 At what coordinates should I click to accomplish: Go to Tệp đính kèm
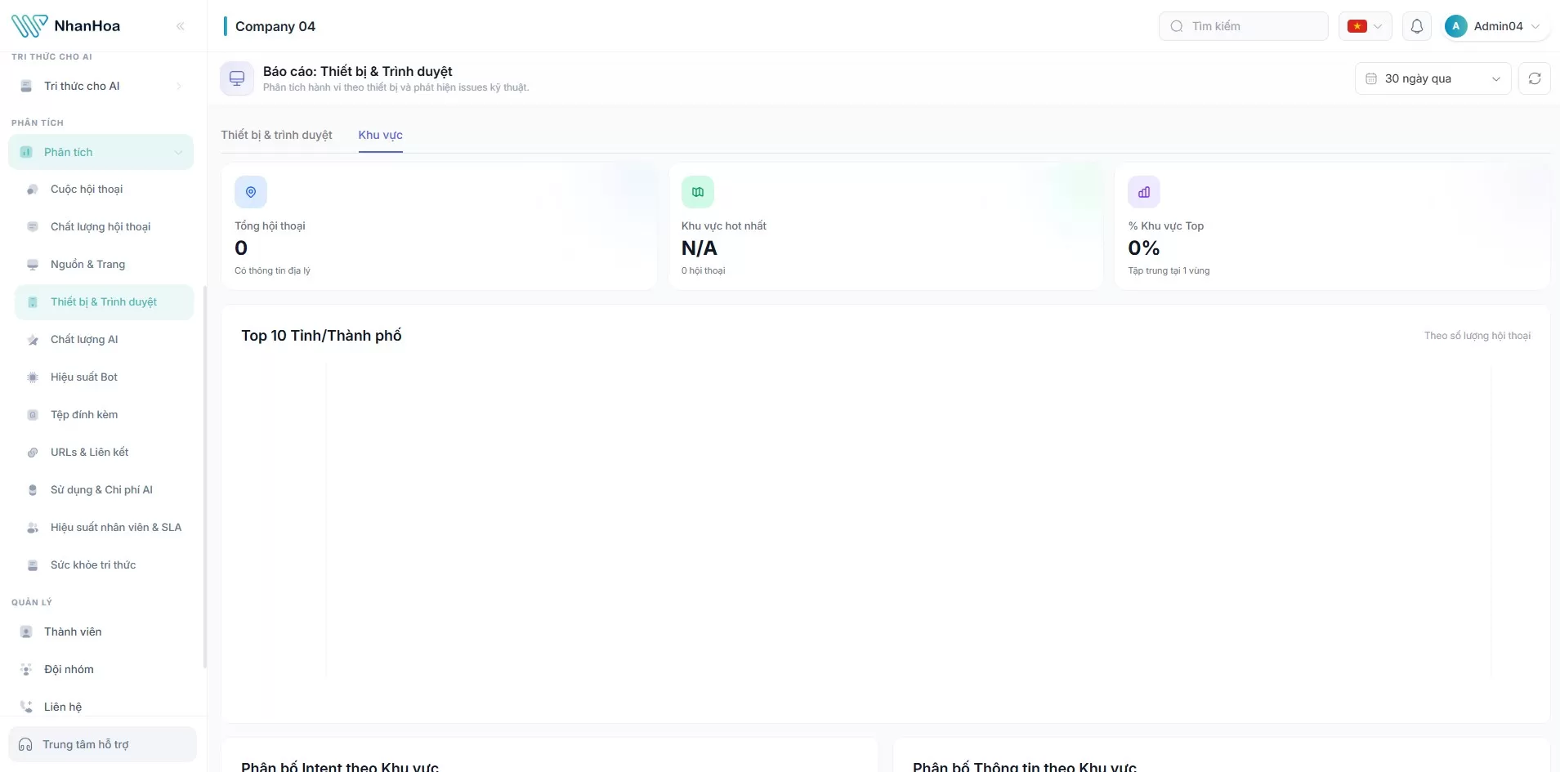(105, 415)
